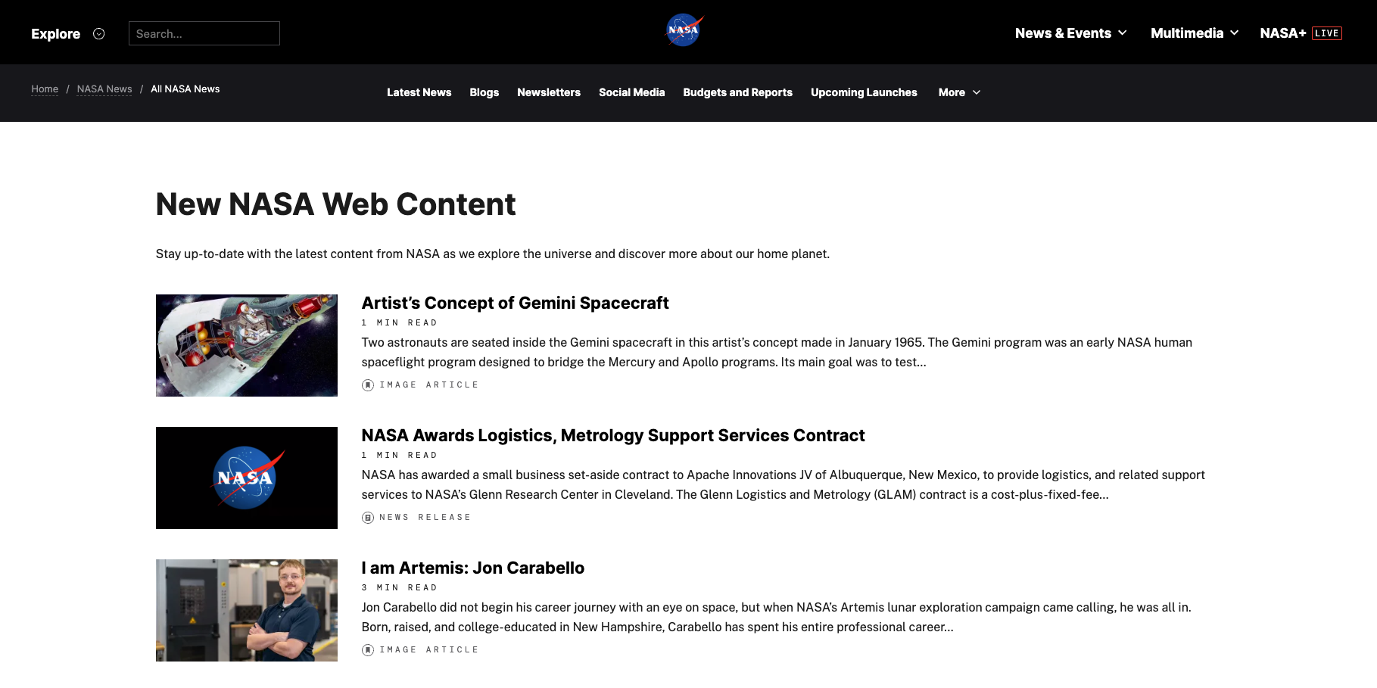Select the Blogs navigation item
1377x688 pixels.
click(x=484, y=92)
